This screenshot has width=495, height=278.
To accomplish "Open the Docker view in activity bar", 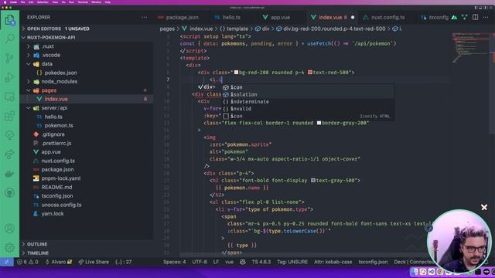I will coord(10,173).
